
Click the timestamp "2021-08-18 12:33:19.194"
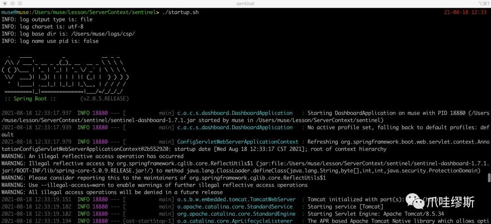pos(36,221)
